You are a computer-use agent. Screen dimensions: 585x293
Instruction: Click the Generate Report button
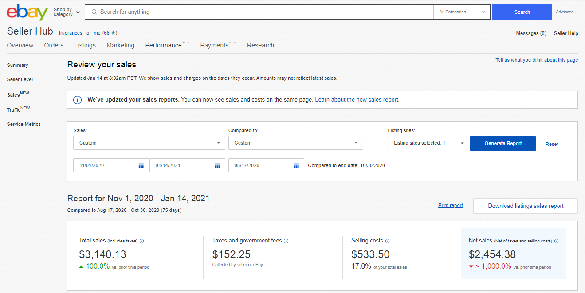[x=503, y=143]
